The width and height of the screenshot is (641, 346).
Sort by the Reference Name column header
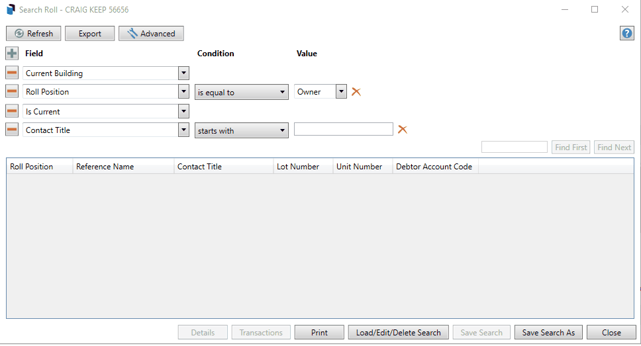click(123, 167)
